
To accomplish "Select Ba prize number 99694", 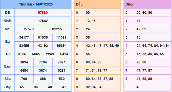I will pos(62,46).
